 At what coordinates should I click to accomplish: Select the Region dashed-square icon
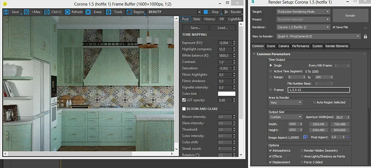pyautogui.click(x=129, y=12)
